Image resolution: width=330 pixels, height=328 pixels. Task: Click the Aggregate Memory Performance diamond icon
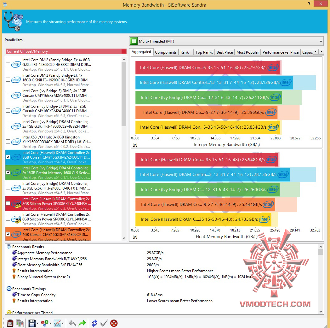(x=14, y=253)
